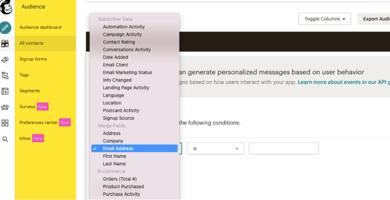Screen dimensions: 390x200
Task: Select Email Address option in list
Action: coord(135,148)
